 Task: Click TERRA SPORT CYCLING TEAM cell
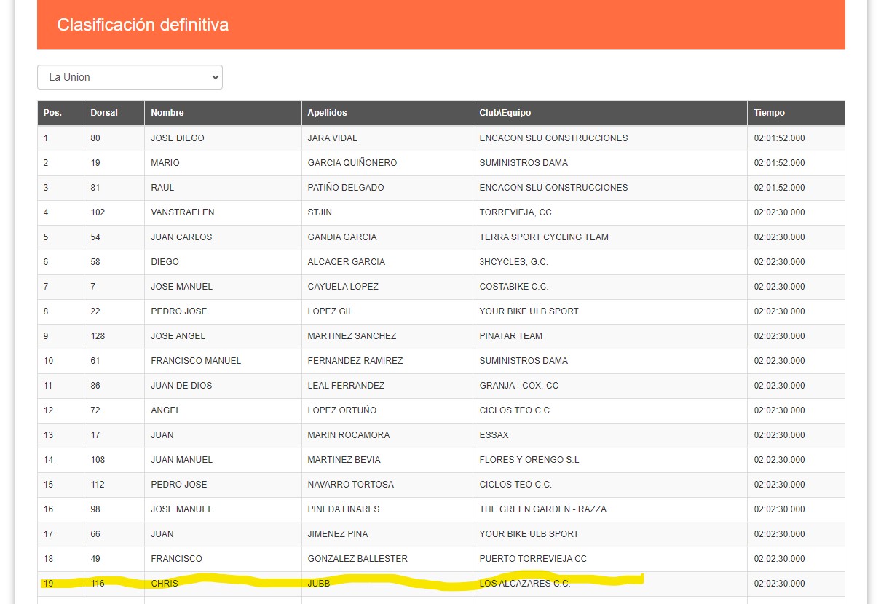pyautogui.click(x=544, y=237)
